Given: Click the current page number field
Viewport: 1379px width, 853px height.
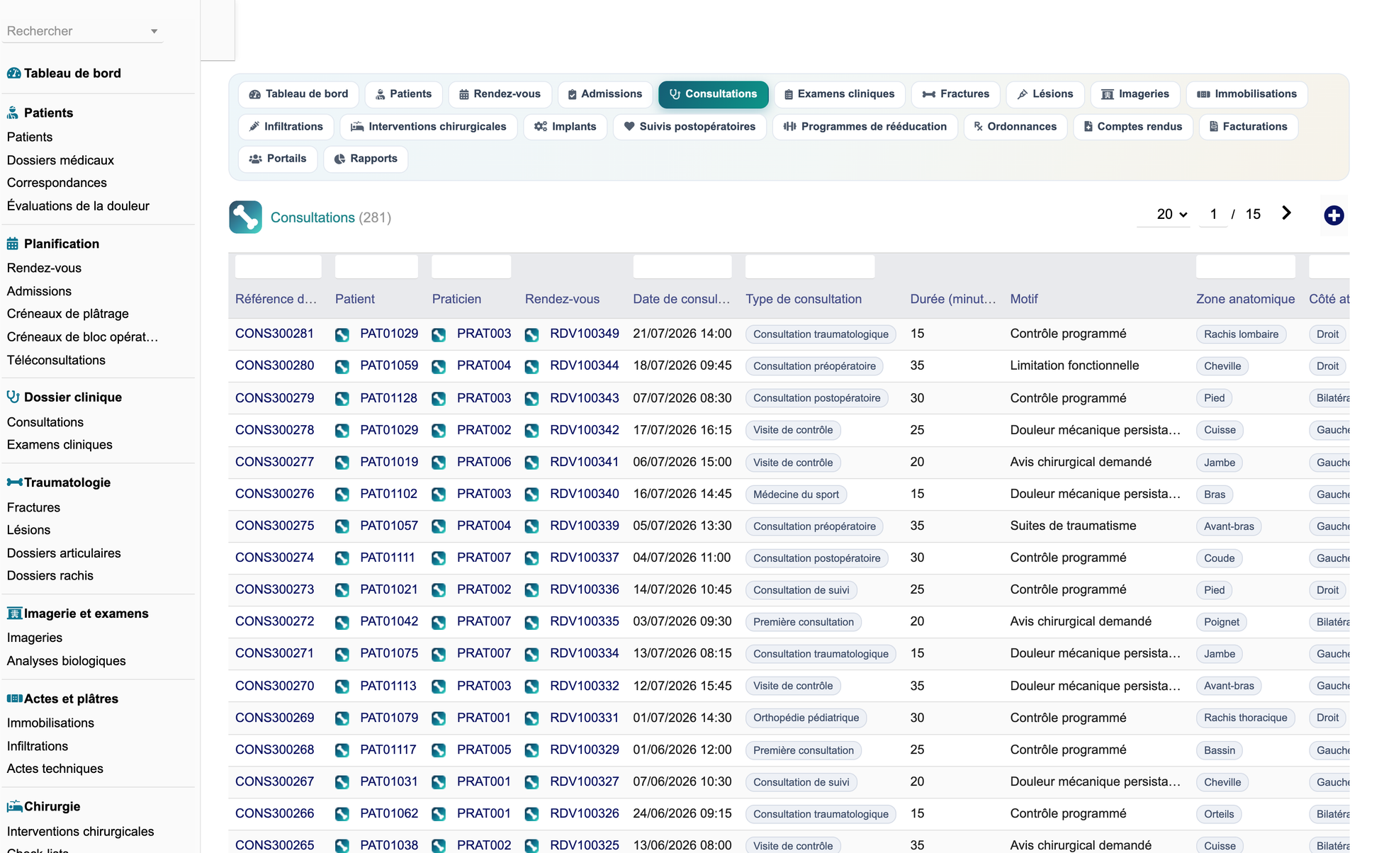Looking at the screenshot, I should coord(1213,214).
